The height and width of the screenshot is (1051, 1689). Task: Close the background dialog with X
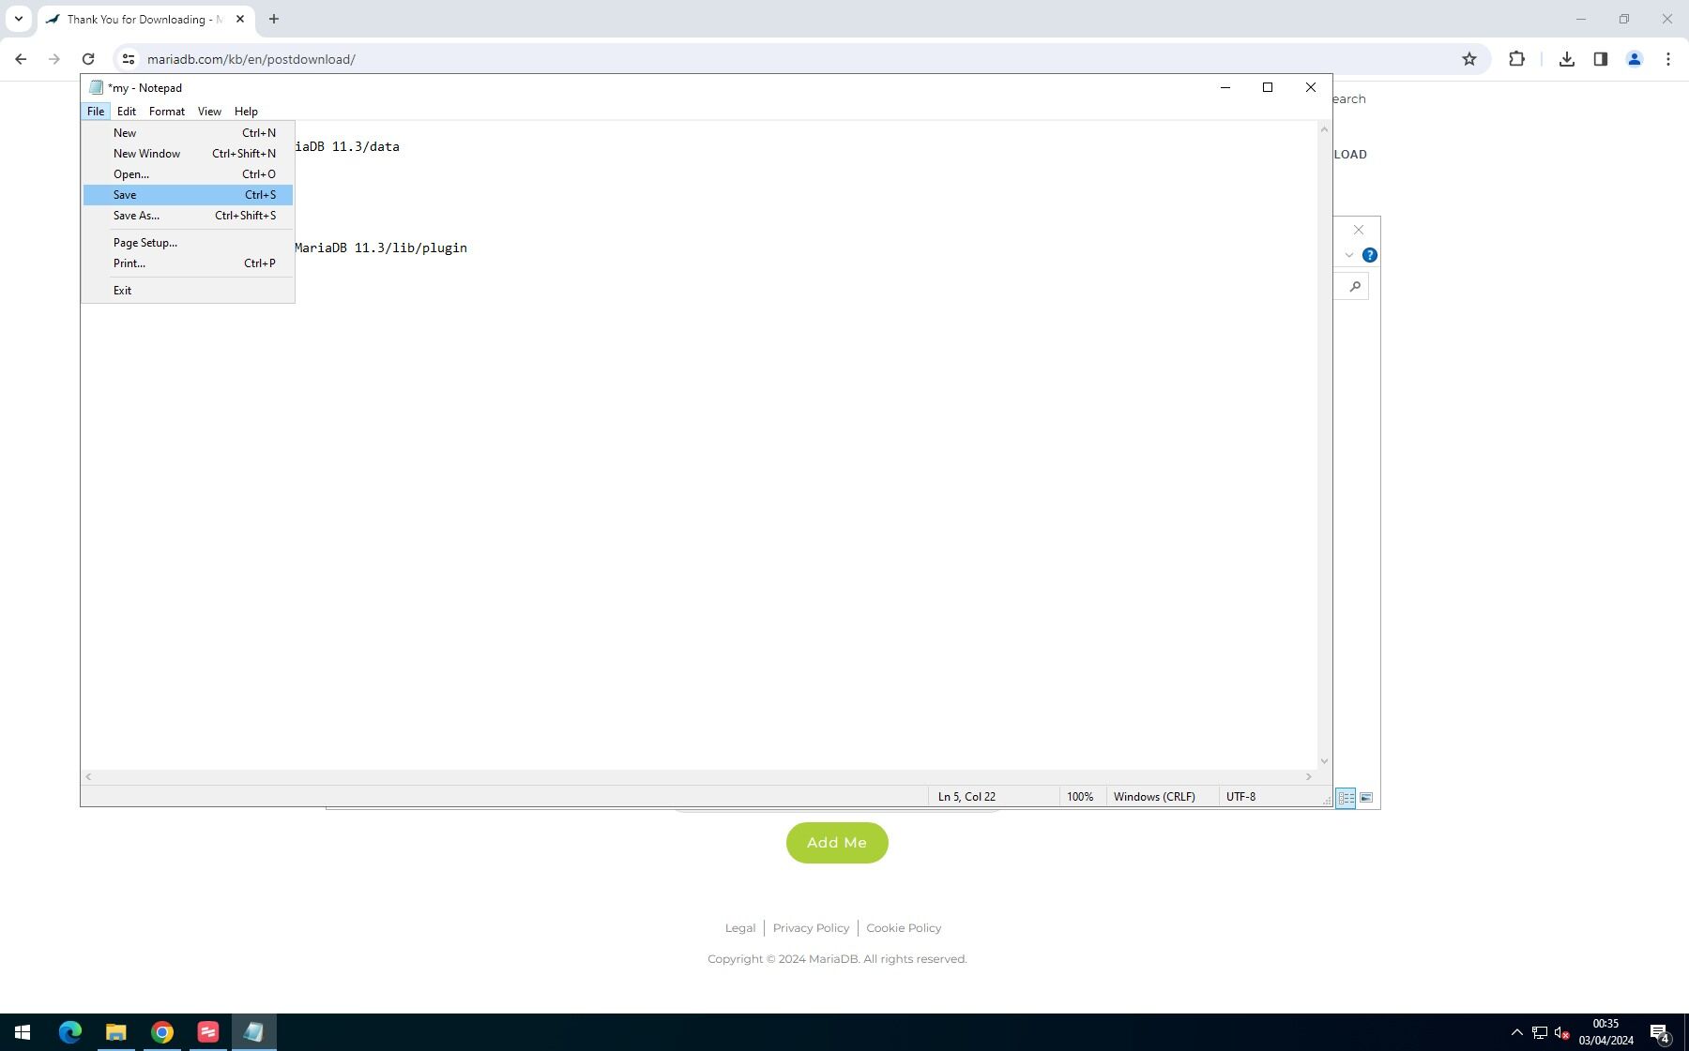pos(1359,230)
